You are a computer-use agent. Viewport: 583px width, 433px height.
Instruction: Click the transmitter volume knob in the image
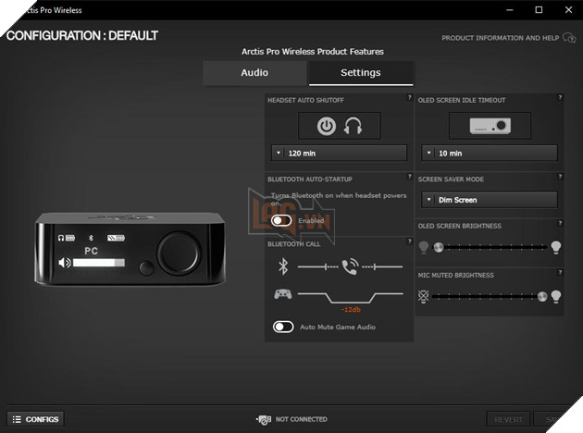(x=179, y=254)
